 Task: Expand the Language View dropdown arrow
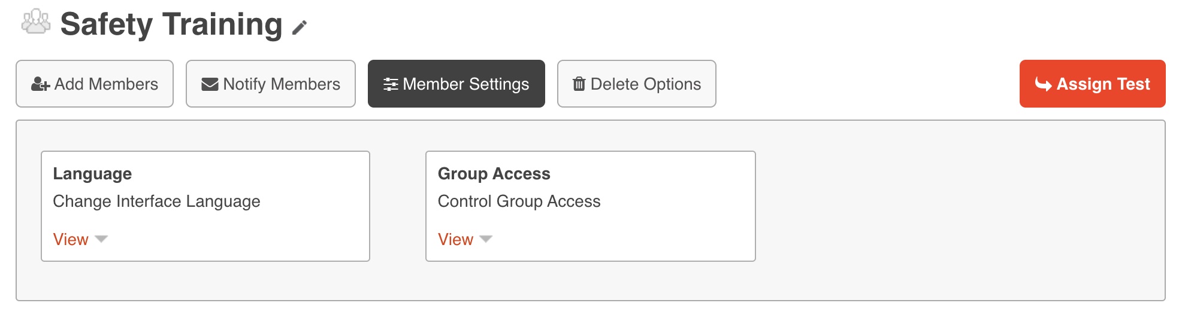tap(101, 239)
